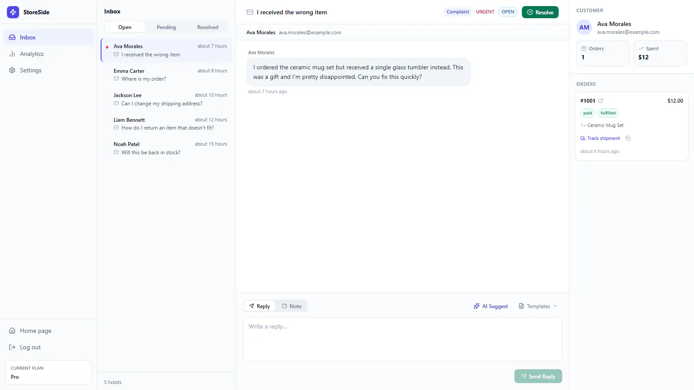Image resolution: width=694 pixels, height=390 pixels.
Task: Click the Current Plan Pro card
Action: click(48, 372)
